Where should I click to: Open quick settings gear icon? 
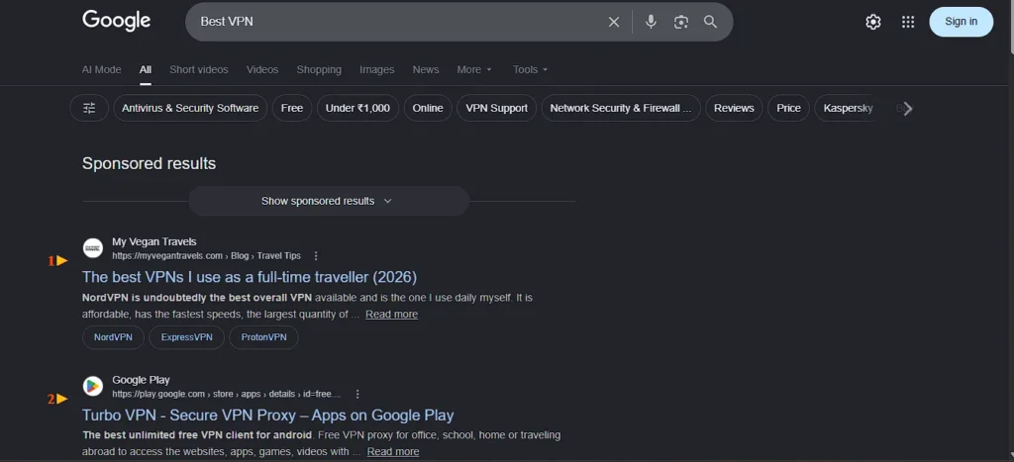click(x=873, y=22)
